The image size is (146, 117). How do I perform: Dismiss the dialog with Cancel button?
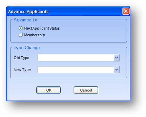point(86,90)
